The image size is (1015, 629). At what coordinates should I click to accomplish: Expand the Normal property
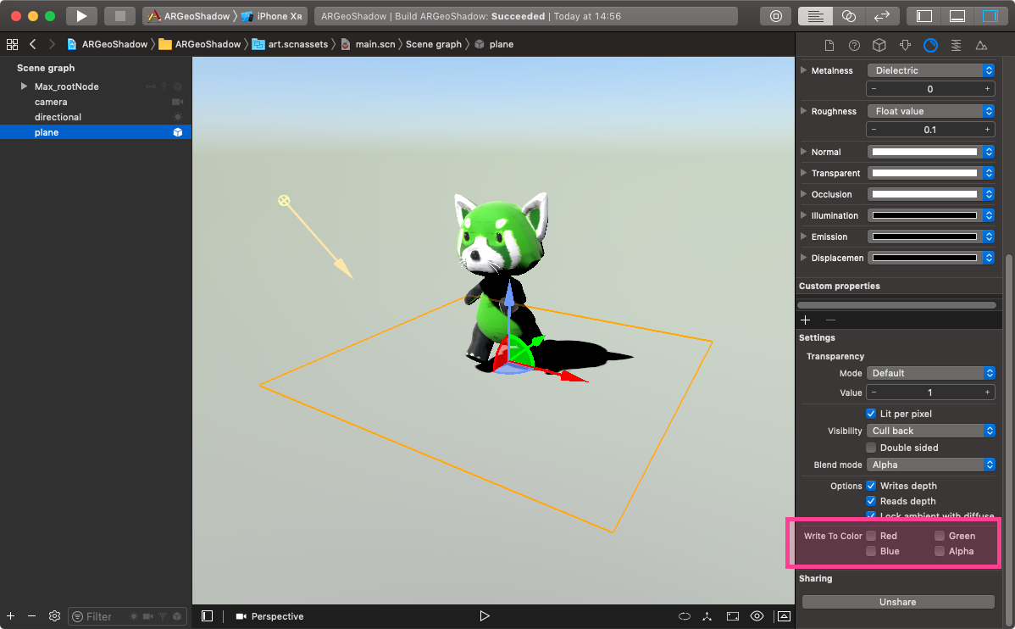pos(803,152)
